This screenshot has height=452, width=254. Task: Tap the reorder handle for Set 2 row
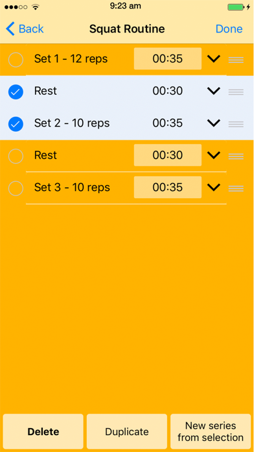point(236,124)
